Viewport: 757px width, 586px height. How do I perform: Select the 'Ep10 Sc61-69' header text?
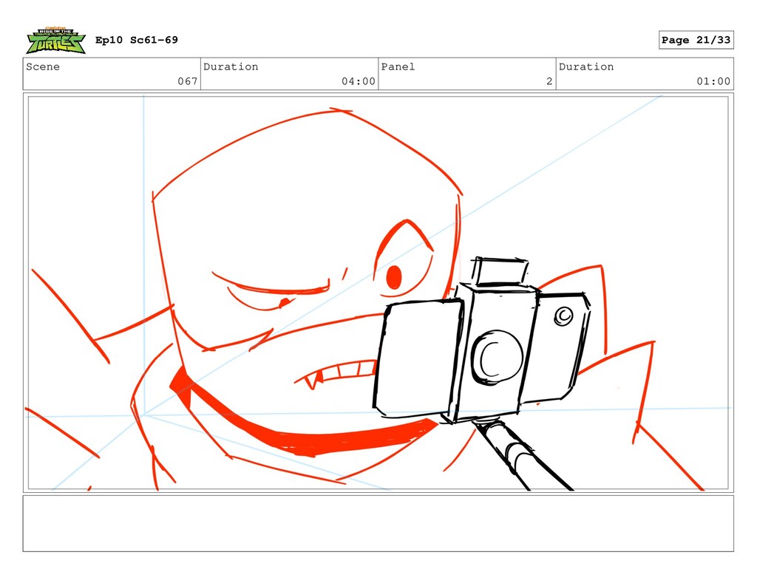[x=137, y=40]
